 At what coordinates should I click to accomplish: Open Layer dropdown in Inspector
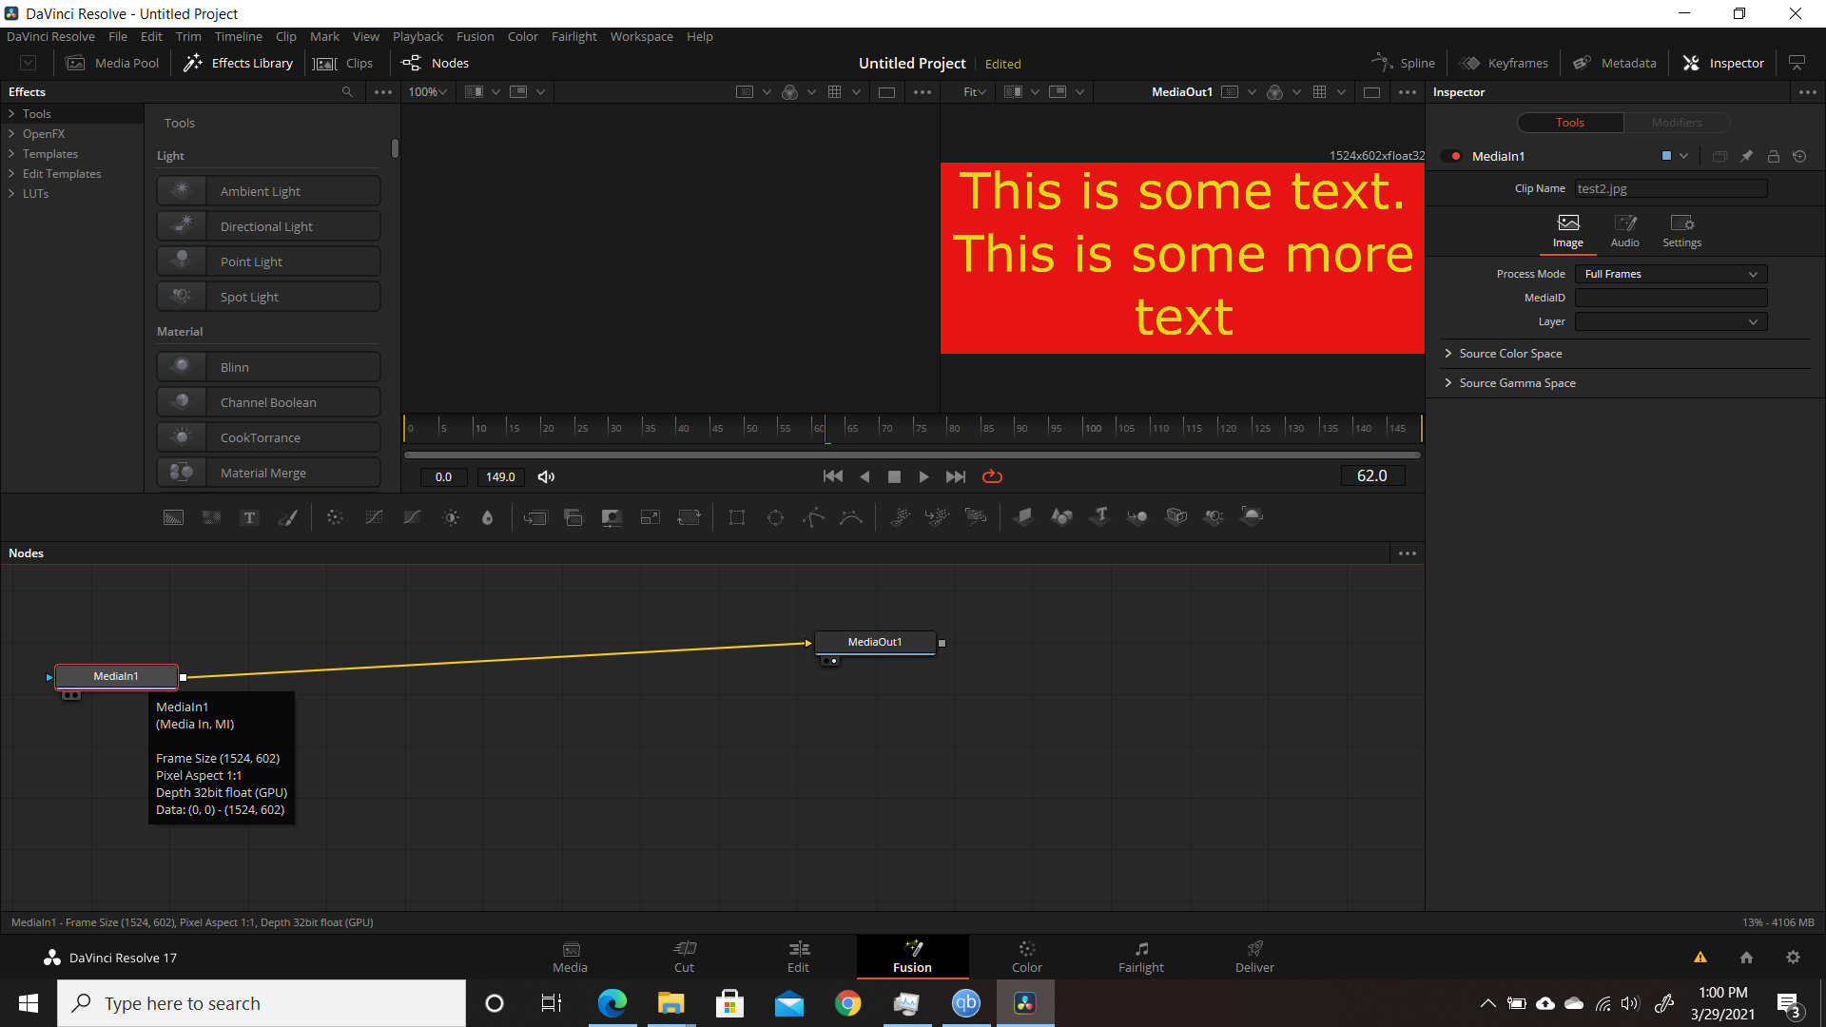point(1671,321)
